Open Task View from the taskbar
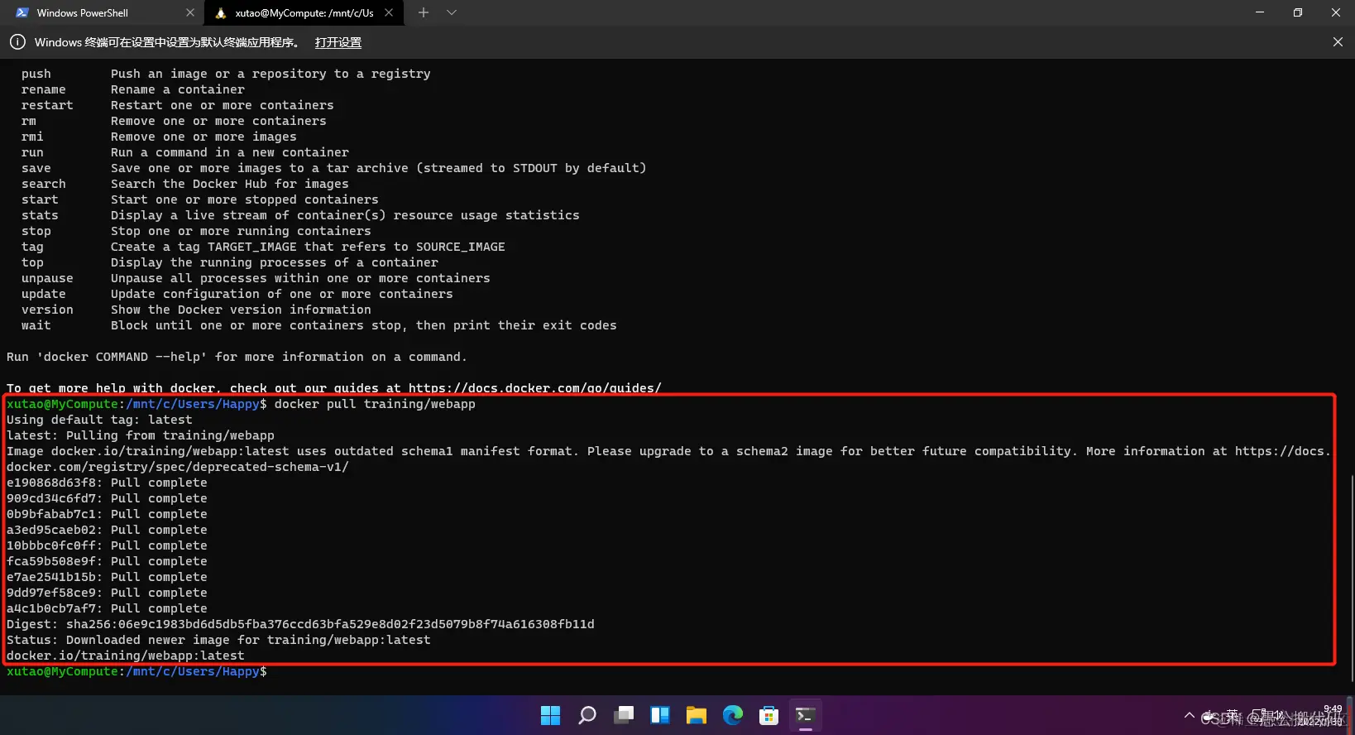The height and width of the screenshot is (735, 1355). (x=624, y=715)
